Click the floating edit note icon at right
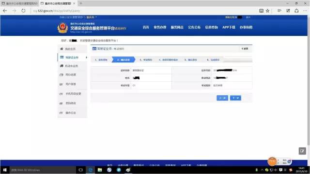310x174 pixels. [x=302, y=151]
